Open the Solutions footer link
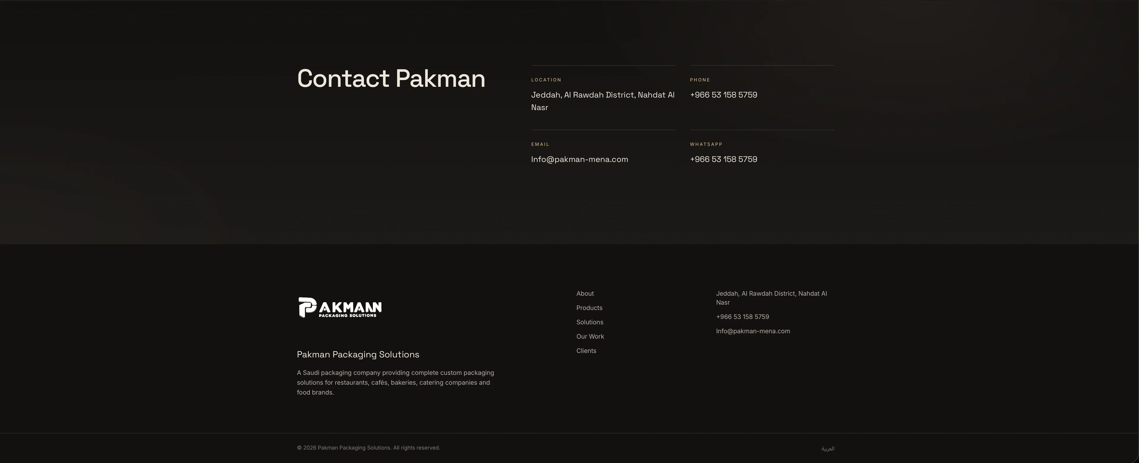 coord(589,322)
